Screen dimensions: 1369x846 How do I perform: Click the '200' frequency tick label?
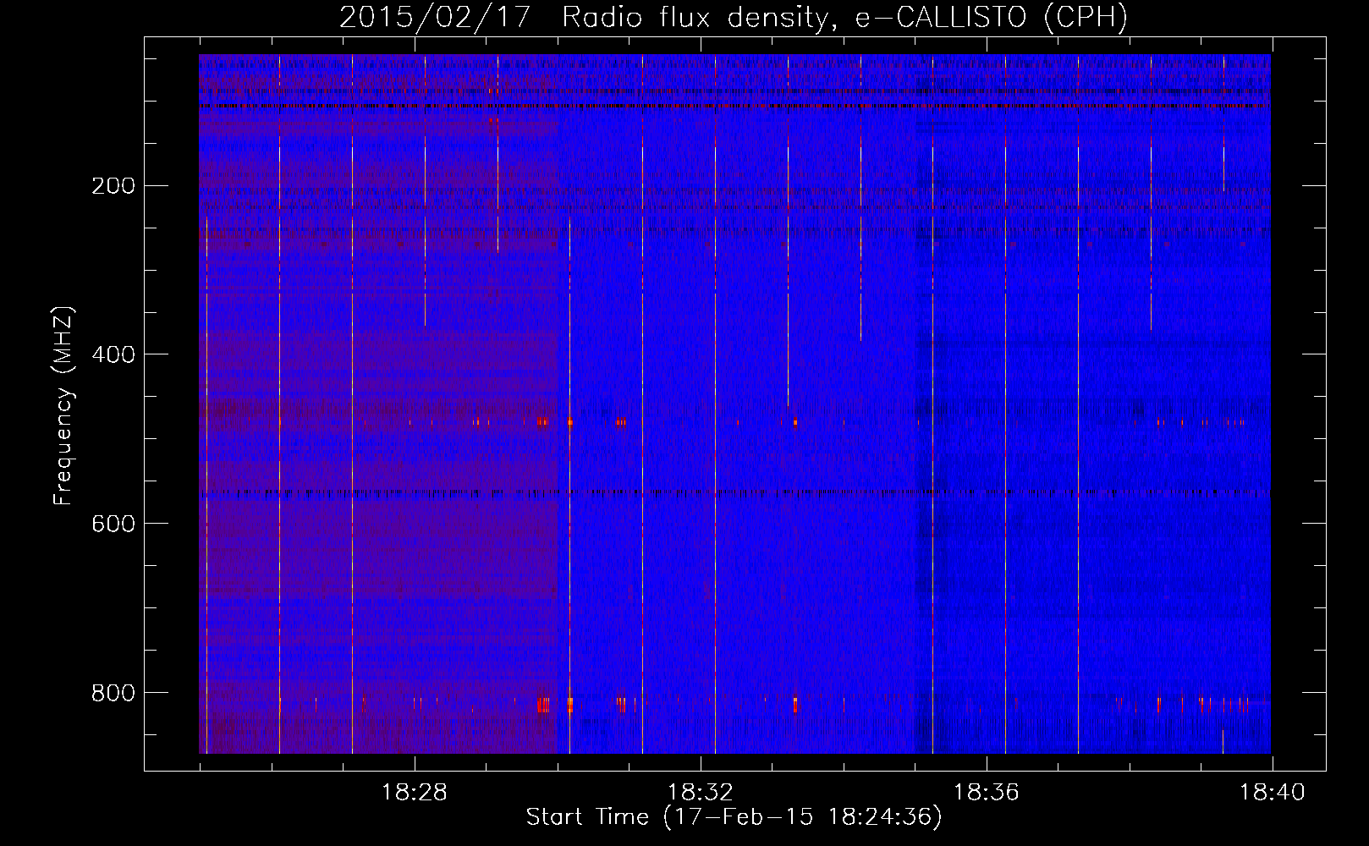coord(113,185)
